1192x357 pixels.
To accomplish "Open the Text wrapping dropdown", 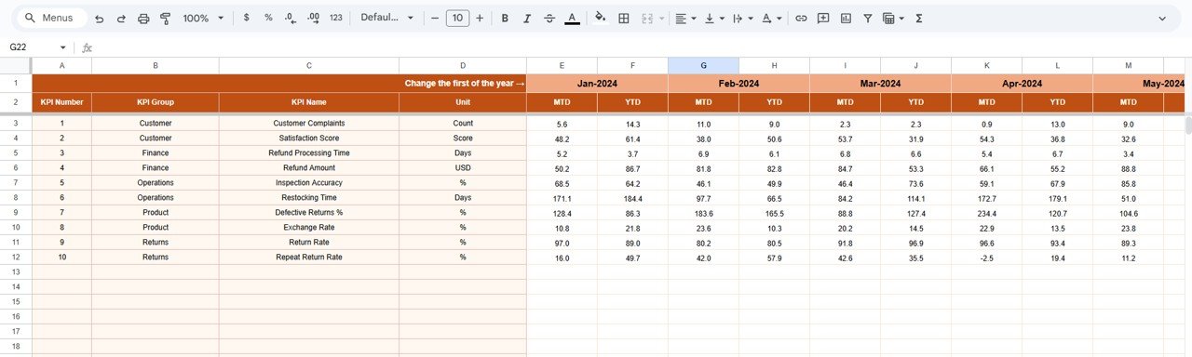I will pos(742,18).
